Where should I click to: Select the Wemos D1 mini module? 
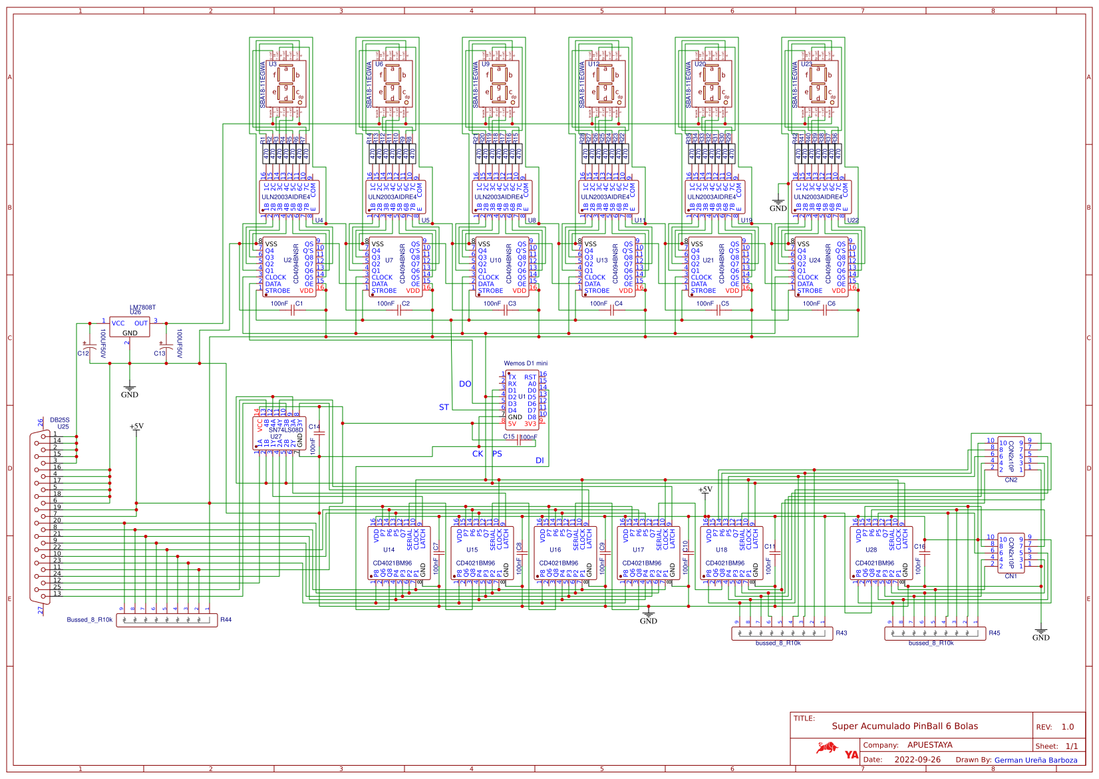pyautogui.click(x=522, y=399)
